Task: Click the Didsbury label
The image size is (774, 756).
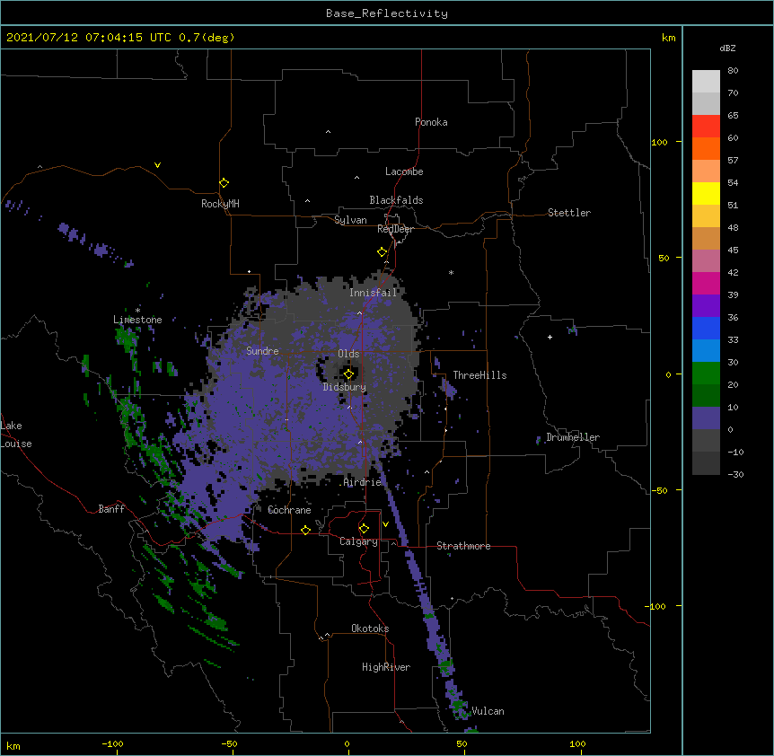Action: [x=345, y=387]
